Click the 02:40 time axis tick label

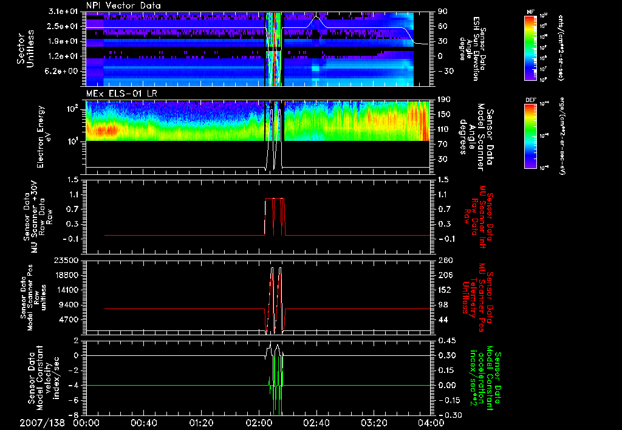coord(316,423)
